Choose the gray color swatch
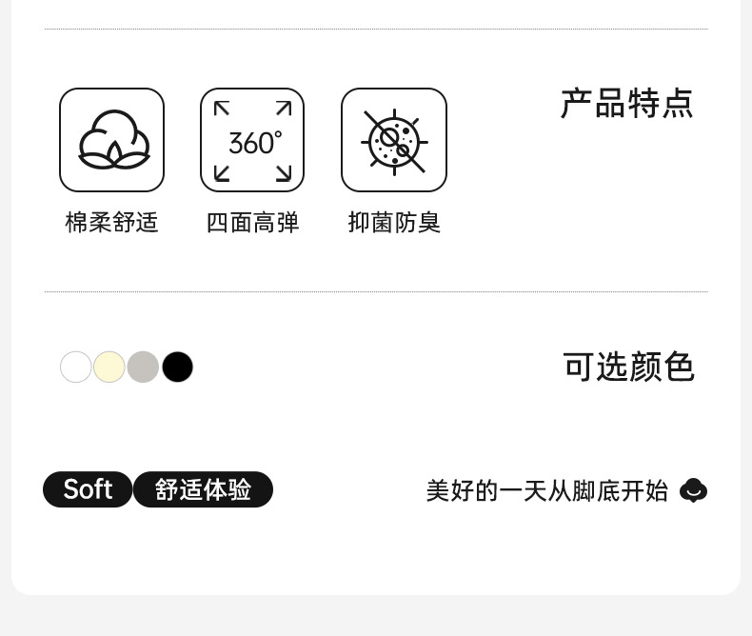The image size is (752, 636). 143,367
